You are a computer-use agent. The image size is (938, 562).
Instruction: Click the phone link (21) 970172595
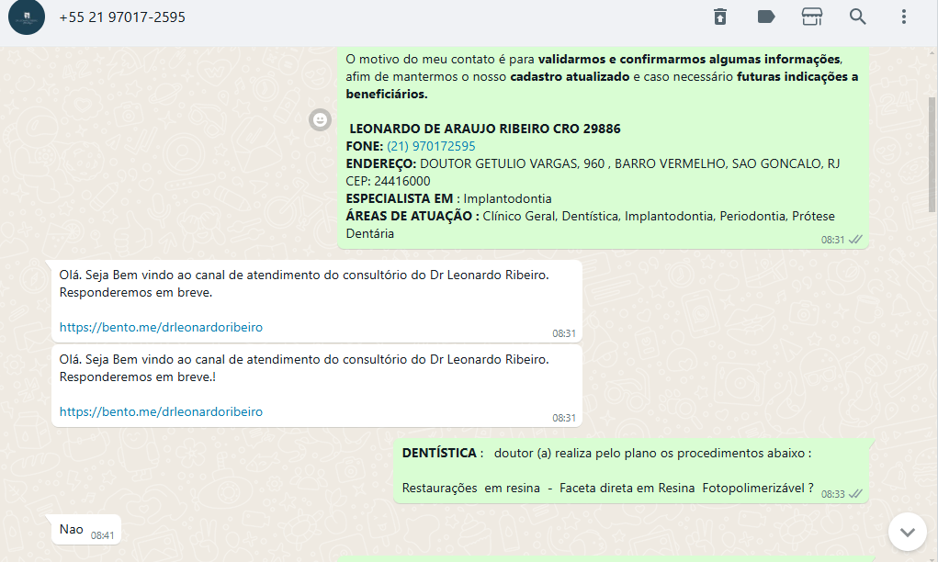click(x=431, y=146)
